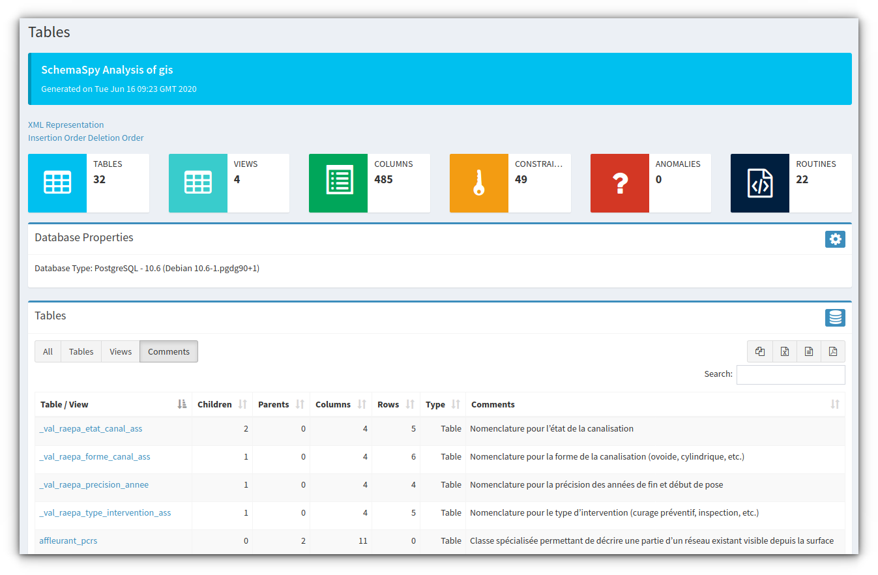
Task: Select the All filter tab
Action: 48,351
